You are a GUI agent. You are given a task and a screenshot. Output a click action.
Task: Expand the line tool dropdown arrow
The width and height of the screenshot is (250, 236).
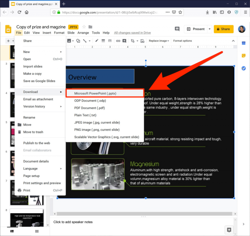[x=89, y=41]
